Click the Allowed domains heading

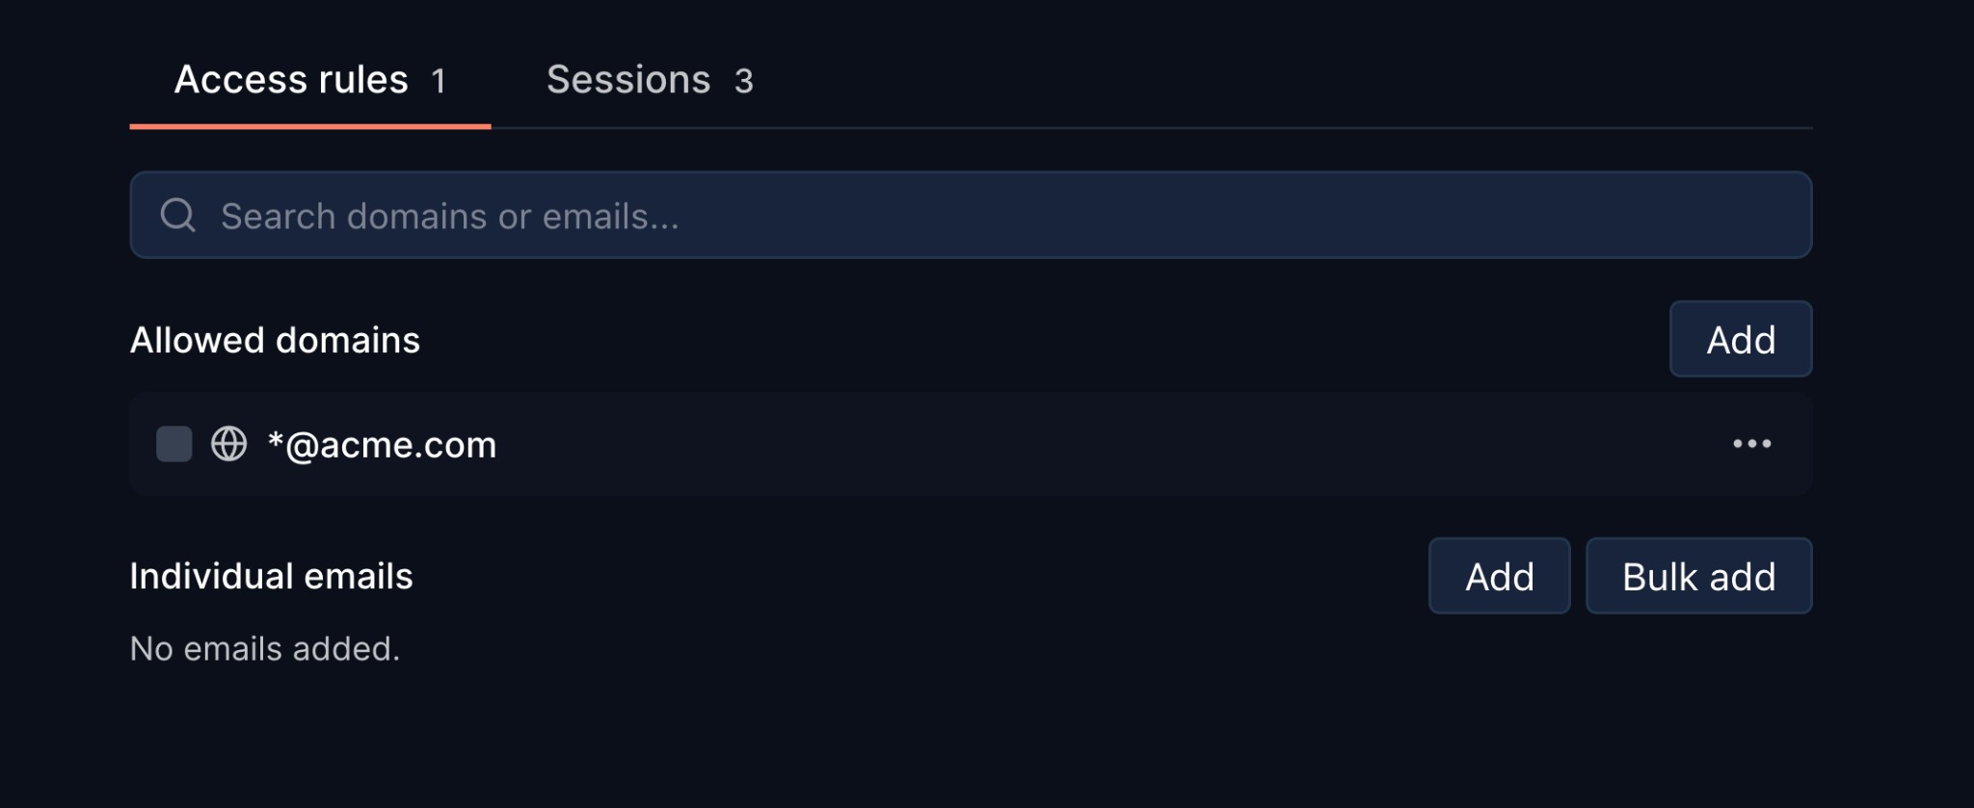click(275, 339)
